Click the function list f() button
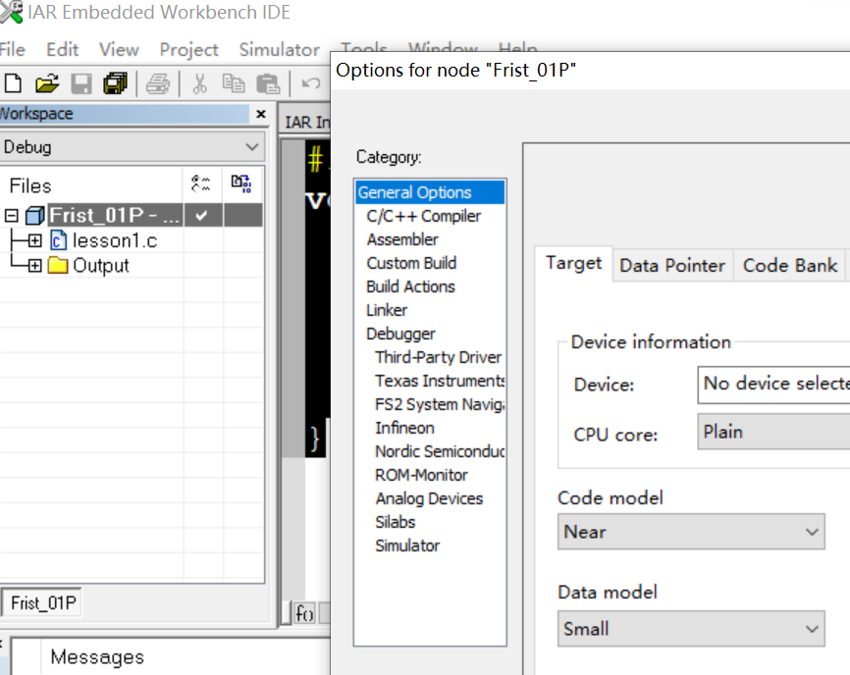The width and height of the screenshot is (850, 675). click(304, 613)
